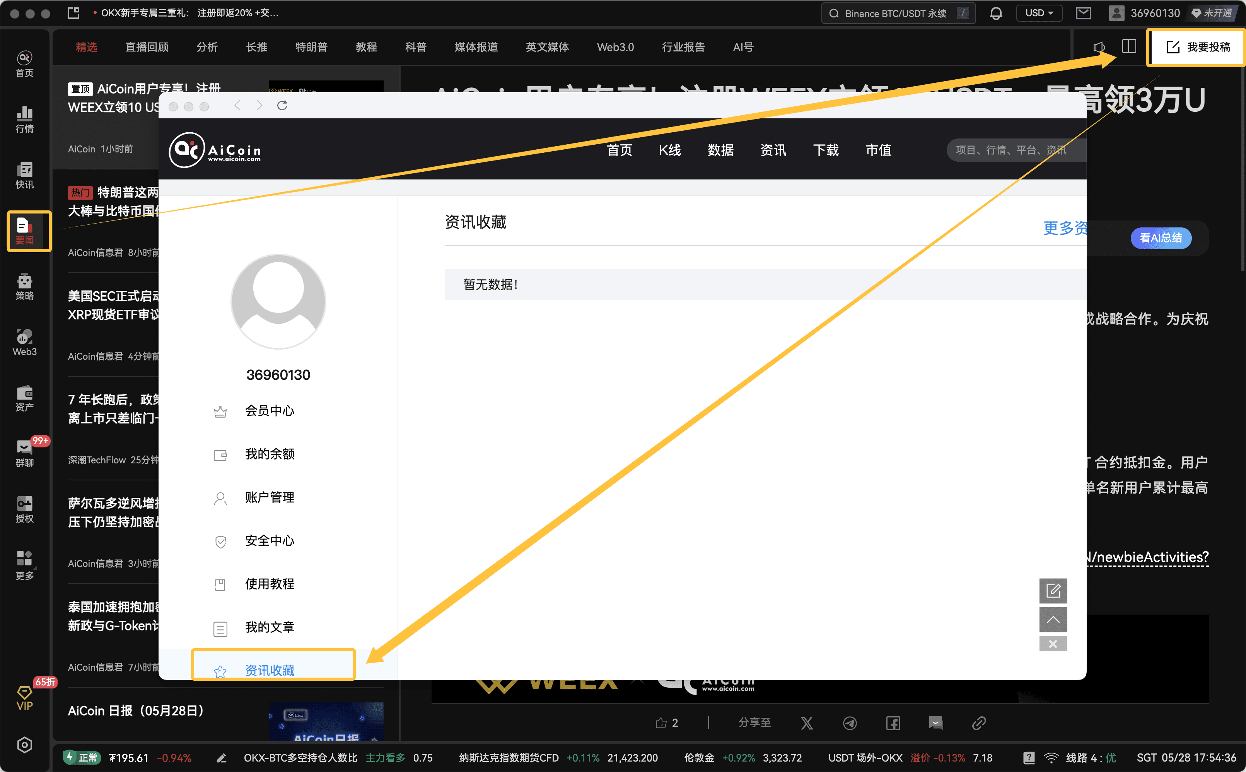Reload the popup page with refresh icon
The width and height of the screenshot is (1246, 772).
tap(282, 106)
